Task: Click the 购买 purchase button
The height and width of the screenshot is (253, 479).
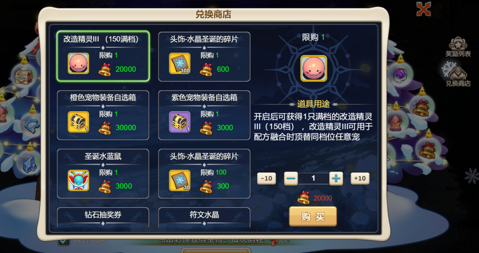Action: point(313,216)
